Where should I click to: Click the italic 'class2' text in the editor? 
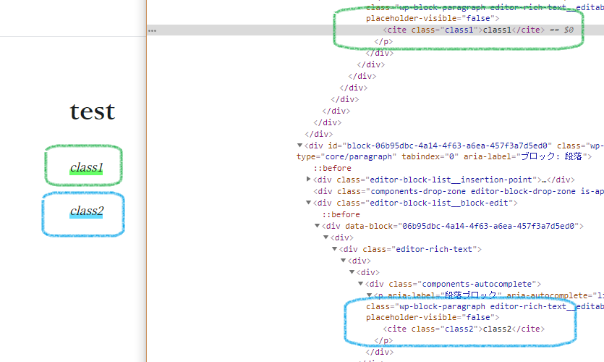[87, 211]
